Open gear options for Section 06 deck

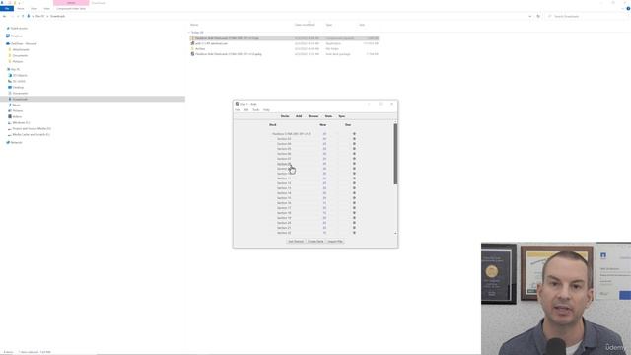point(354,154)
